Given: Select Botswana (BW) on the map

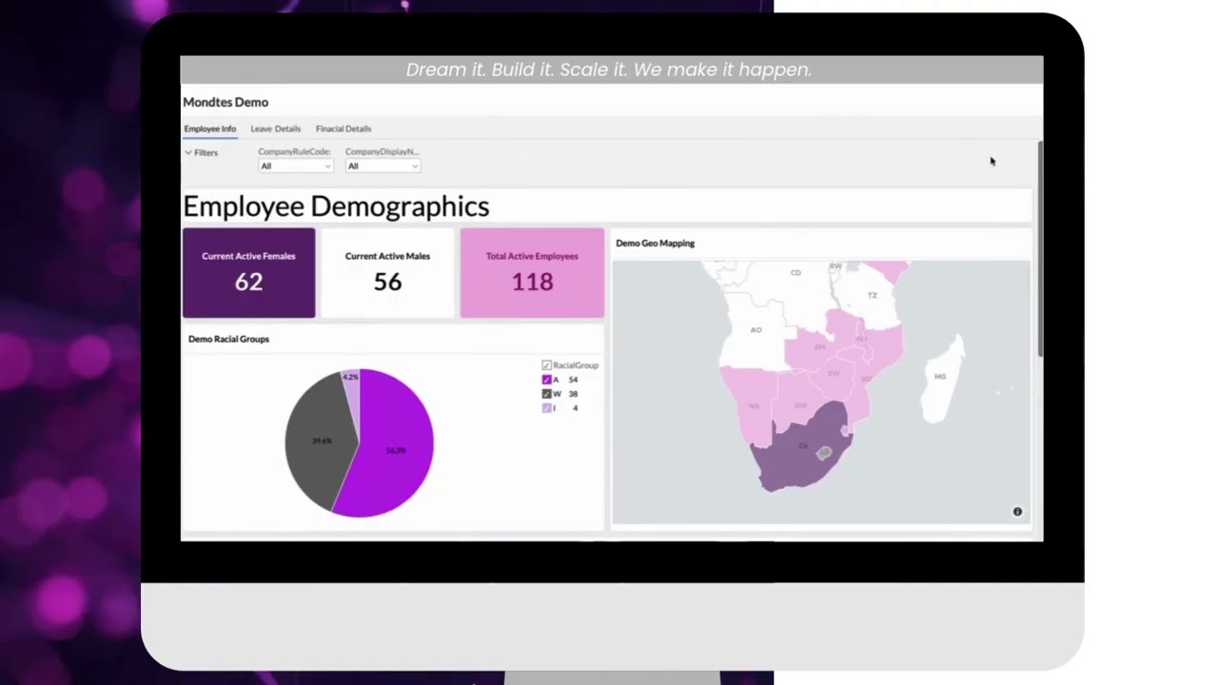Looking at the screenshot, I should tap(801, 405).
